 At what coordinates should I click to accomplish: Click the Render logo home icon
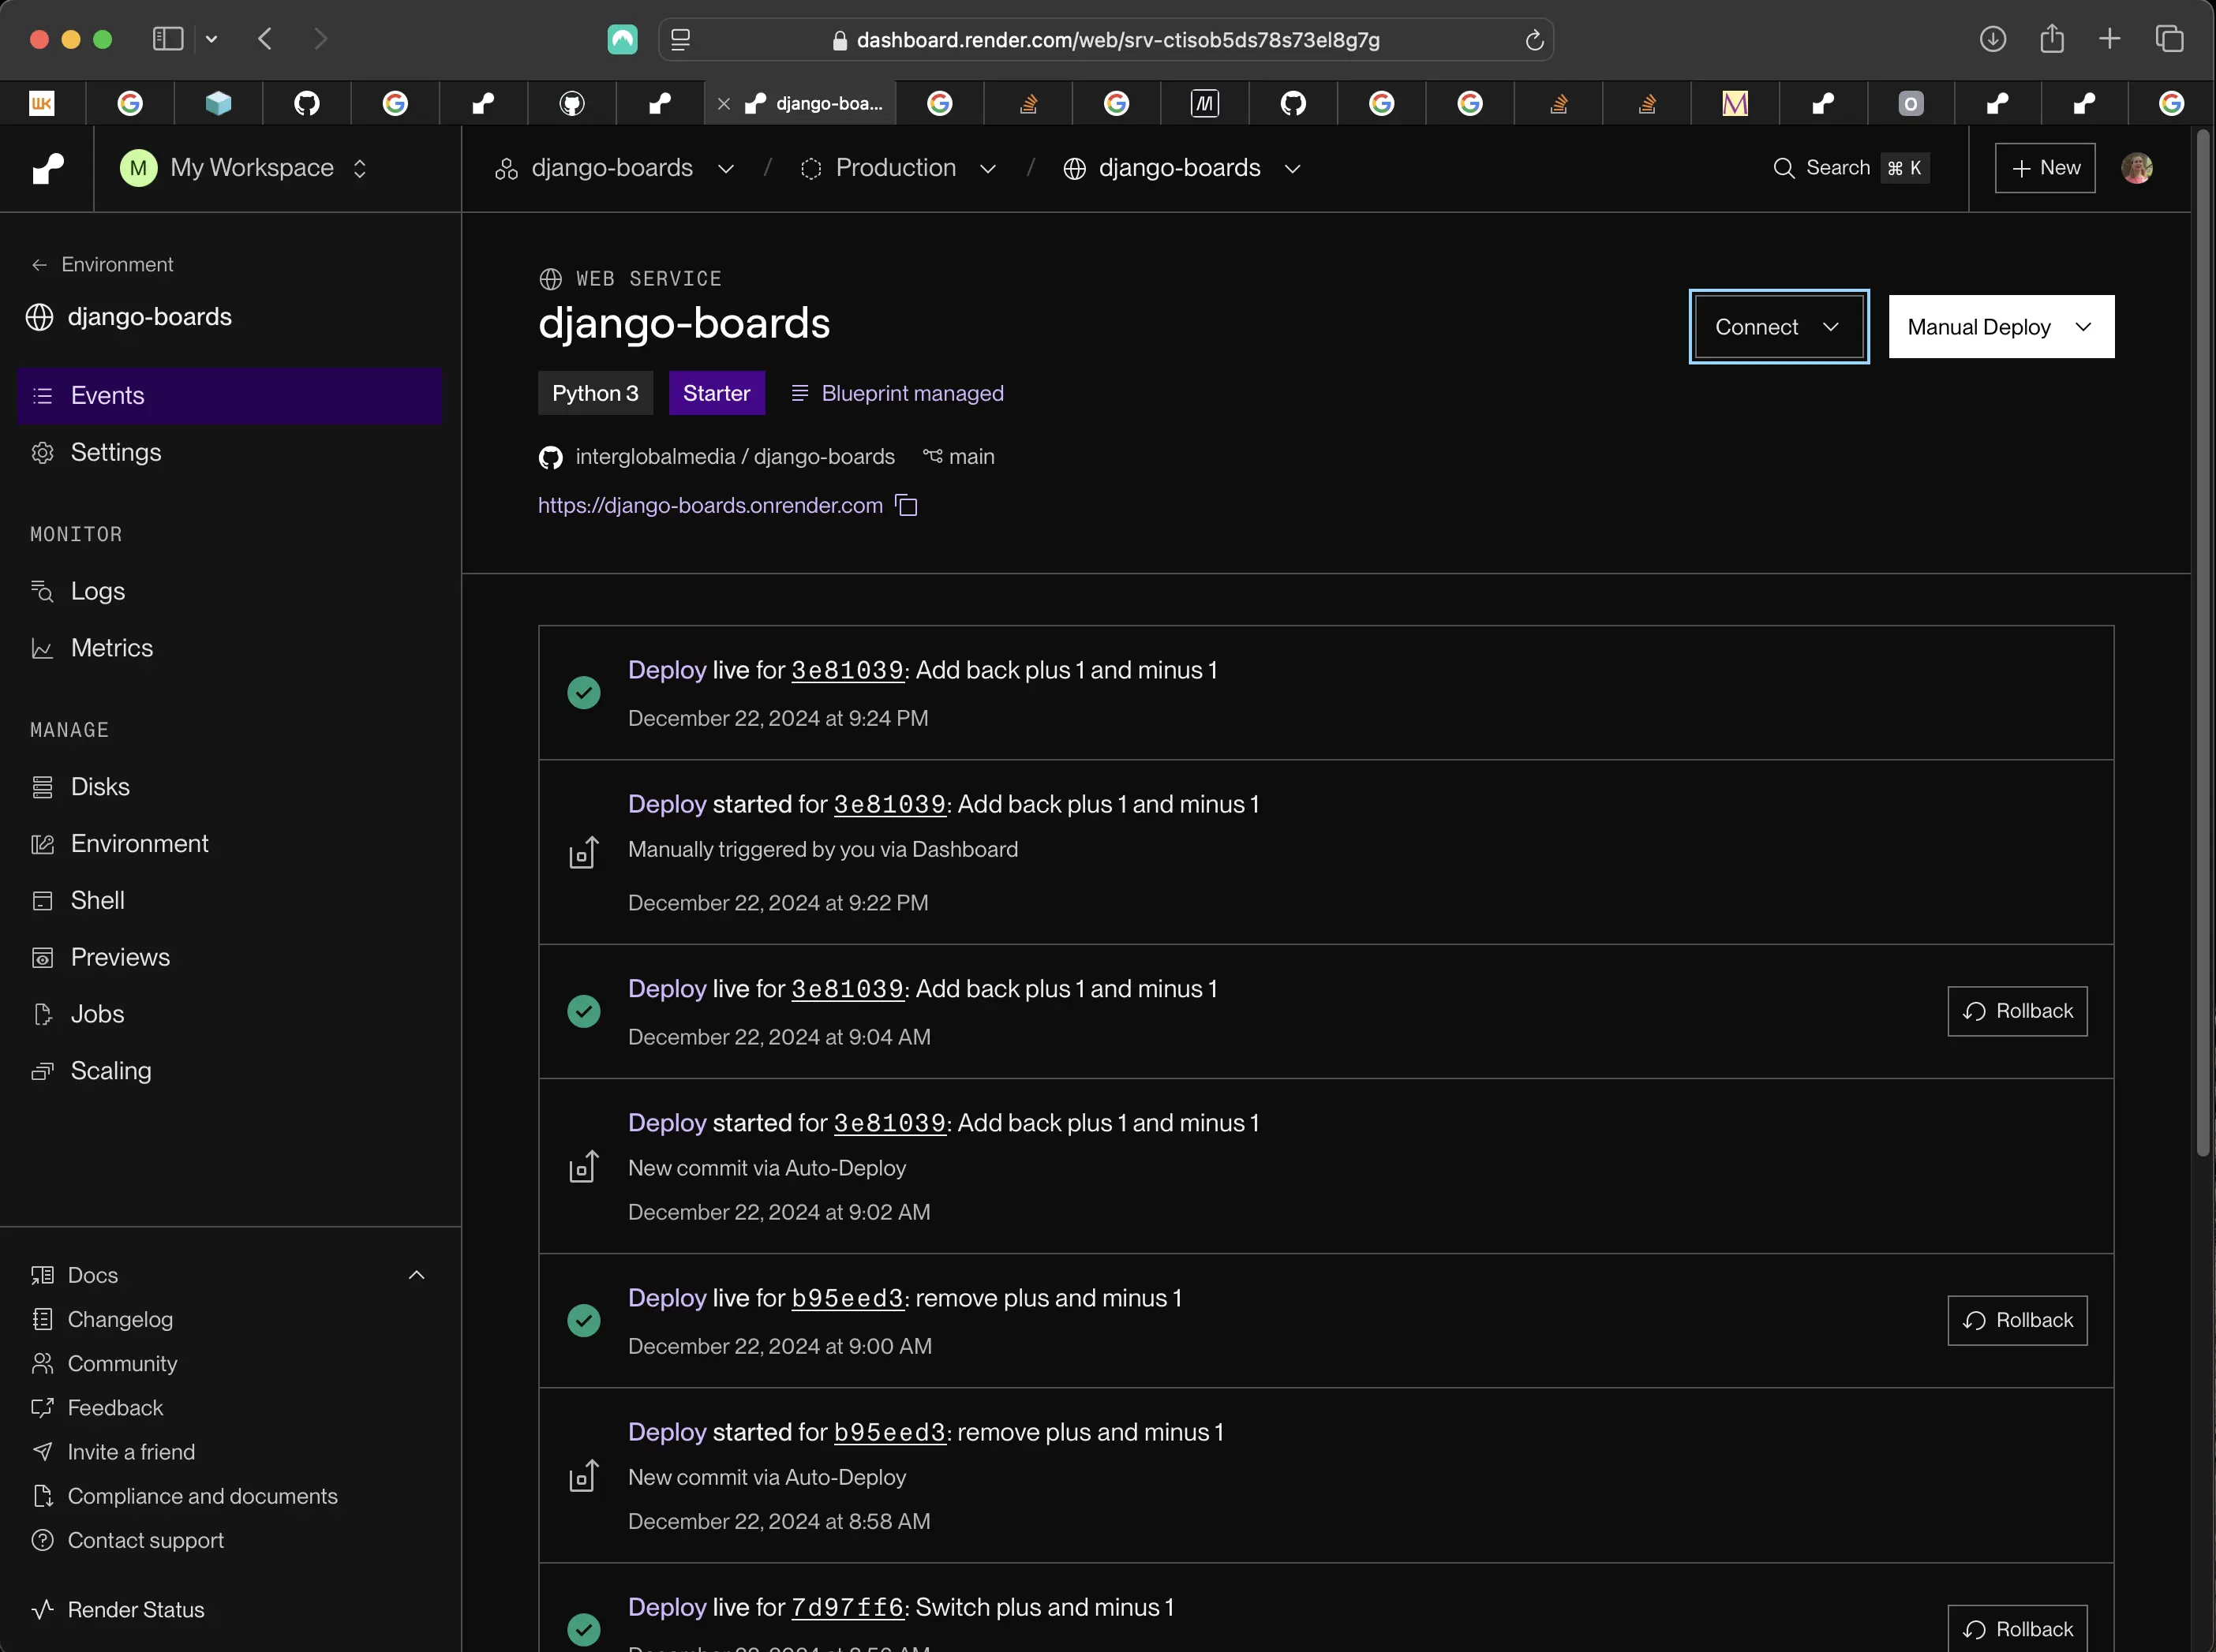click(48, 168)
